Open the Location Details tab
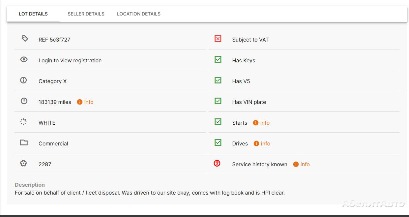This screenshot has height=217, width=409. pyautogui.click(x=139, y=14)
